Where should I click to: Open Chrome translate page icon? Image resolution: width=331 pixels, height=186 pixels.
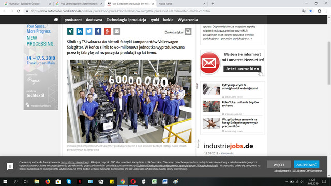[x=304, y=11]
